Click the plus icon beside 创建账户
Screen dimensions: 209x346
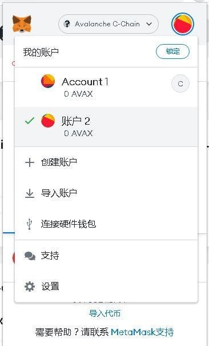coord(30,162)
